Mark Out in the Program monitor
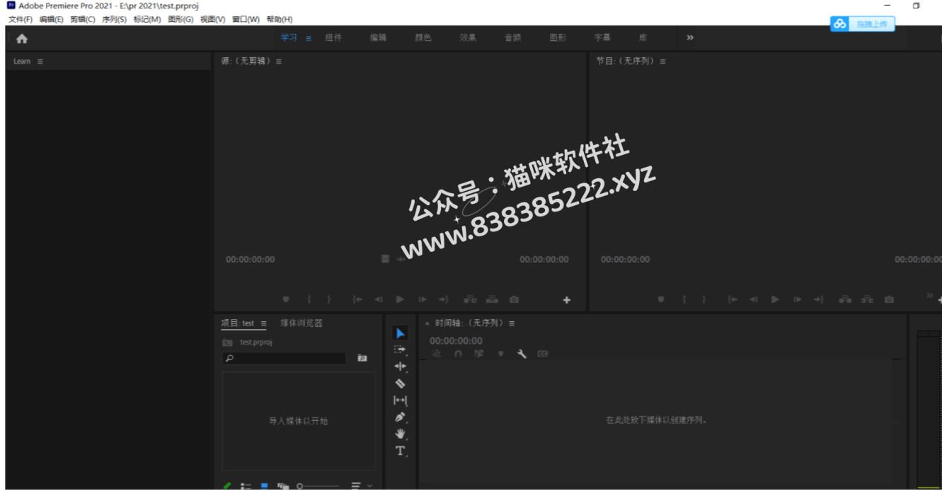 click(704, 299)
